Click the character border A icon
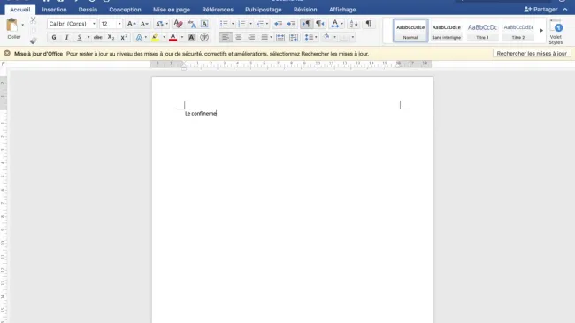Image resolution: width=575 pixels, height=323 pixels. point(204,24)
